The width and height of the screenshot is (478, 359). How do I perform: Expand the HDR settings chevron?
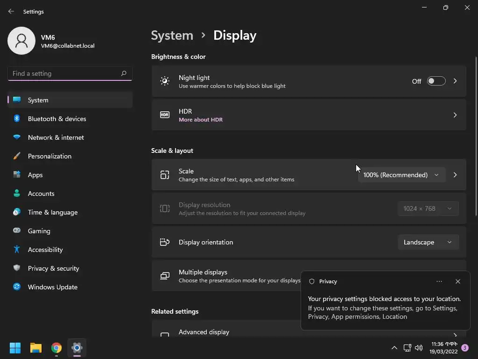pyautogui.click(x=455, y=115)
